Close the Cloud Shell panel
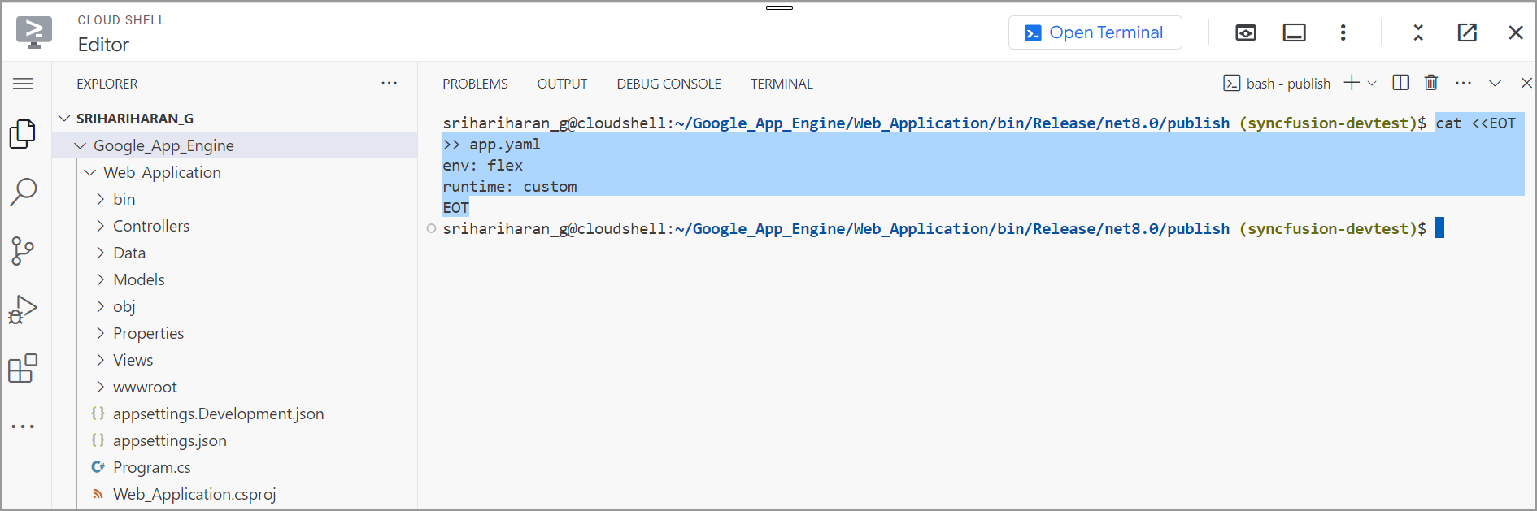Image resolution: width=1537 pixels, height=511 pixels. (x=1516, y=32)
